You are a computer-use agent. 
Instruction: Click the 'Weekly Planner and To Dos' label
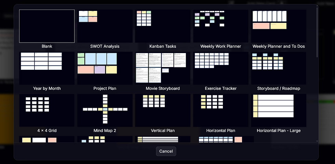coord(279,46)
